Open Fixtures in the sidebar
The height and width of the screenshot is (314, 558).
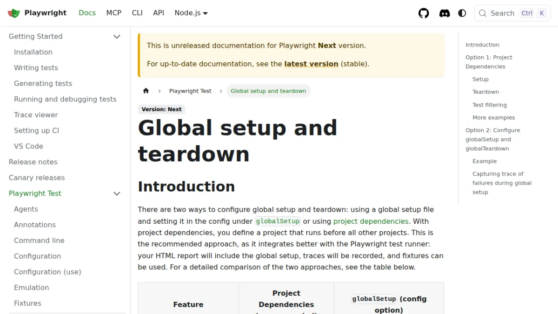pyautogui.click(x=27, y=303)
